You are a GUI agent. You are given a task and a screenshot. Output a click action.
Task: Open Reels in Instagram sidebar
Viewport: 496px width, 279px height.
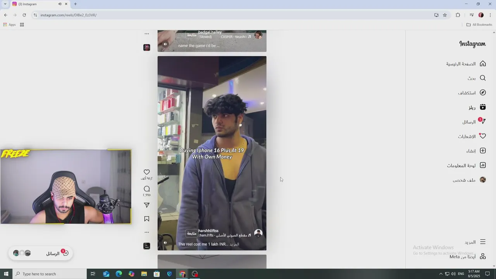coord(477,107)
